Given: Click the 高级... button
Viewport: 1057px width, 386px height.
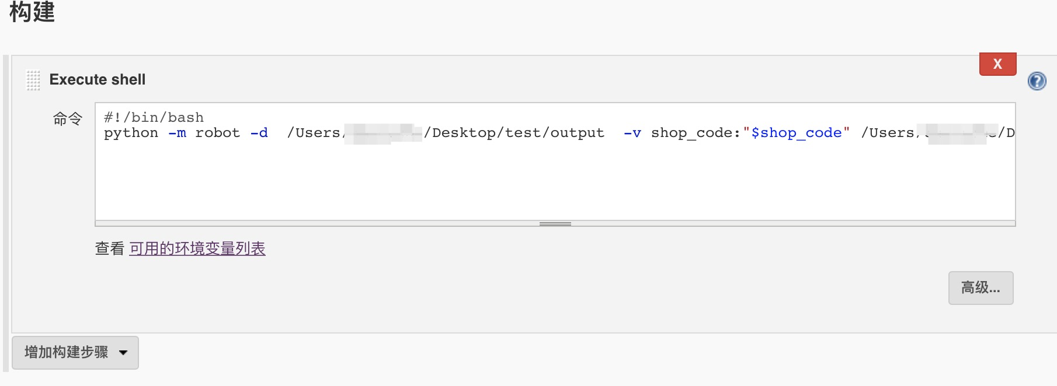Looking at the screenshot, I should point(980,287).
